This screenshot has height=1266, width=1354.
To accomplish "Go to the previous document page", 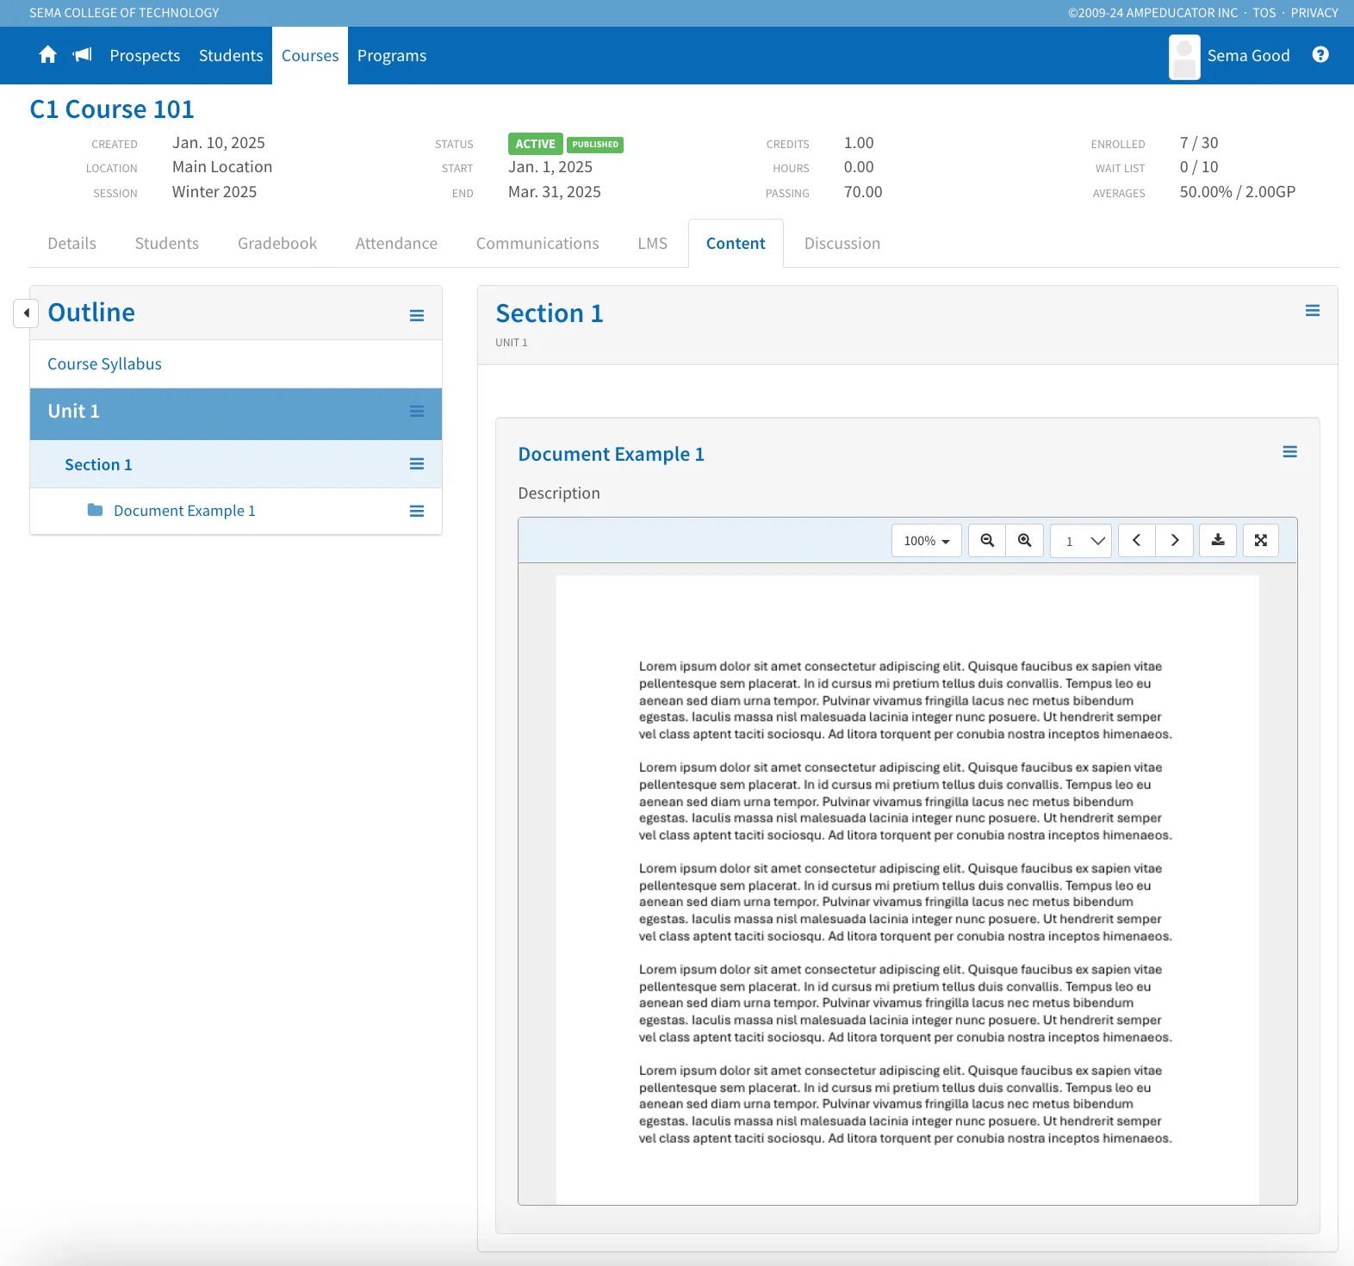I will tap(1137, 541).
